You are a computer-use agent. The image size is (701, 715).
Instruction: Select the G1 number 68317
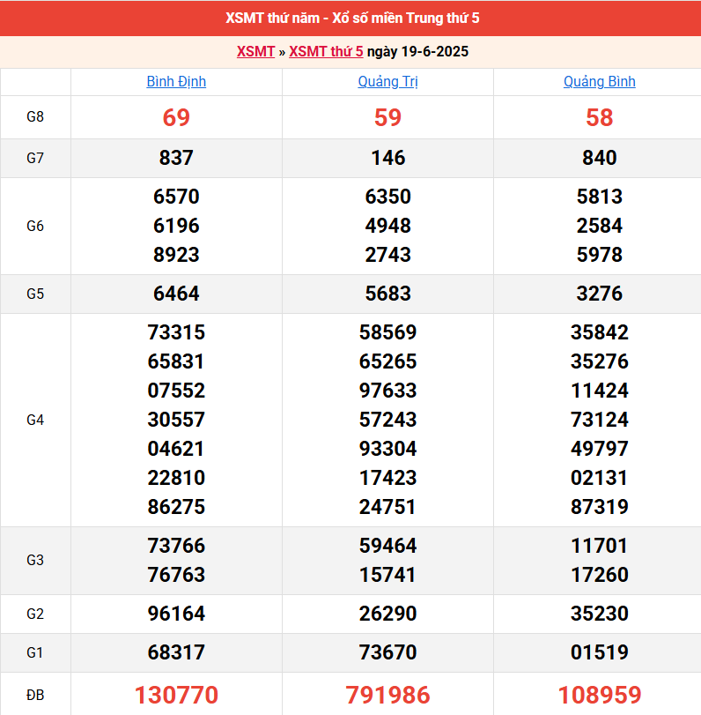(x=176, y=652)
